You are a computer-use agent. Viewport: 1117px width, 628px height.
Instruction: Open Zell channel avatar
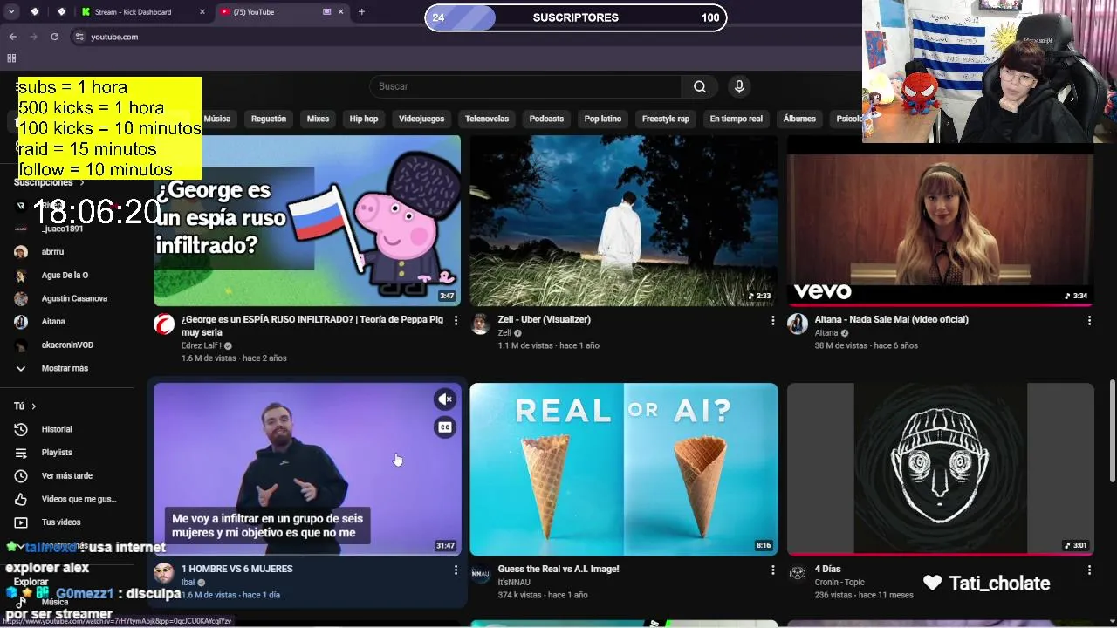coord(480,325)
